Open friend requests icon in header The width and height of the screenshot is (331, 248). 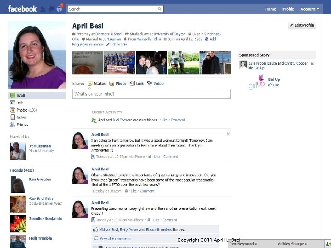43,9
